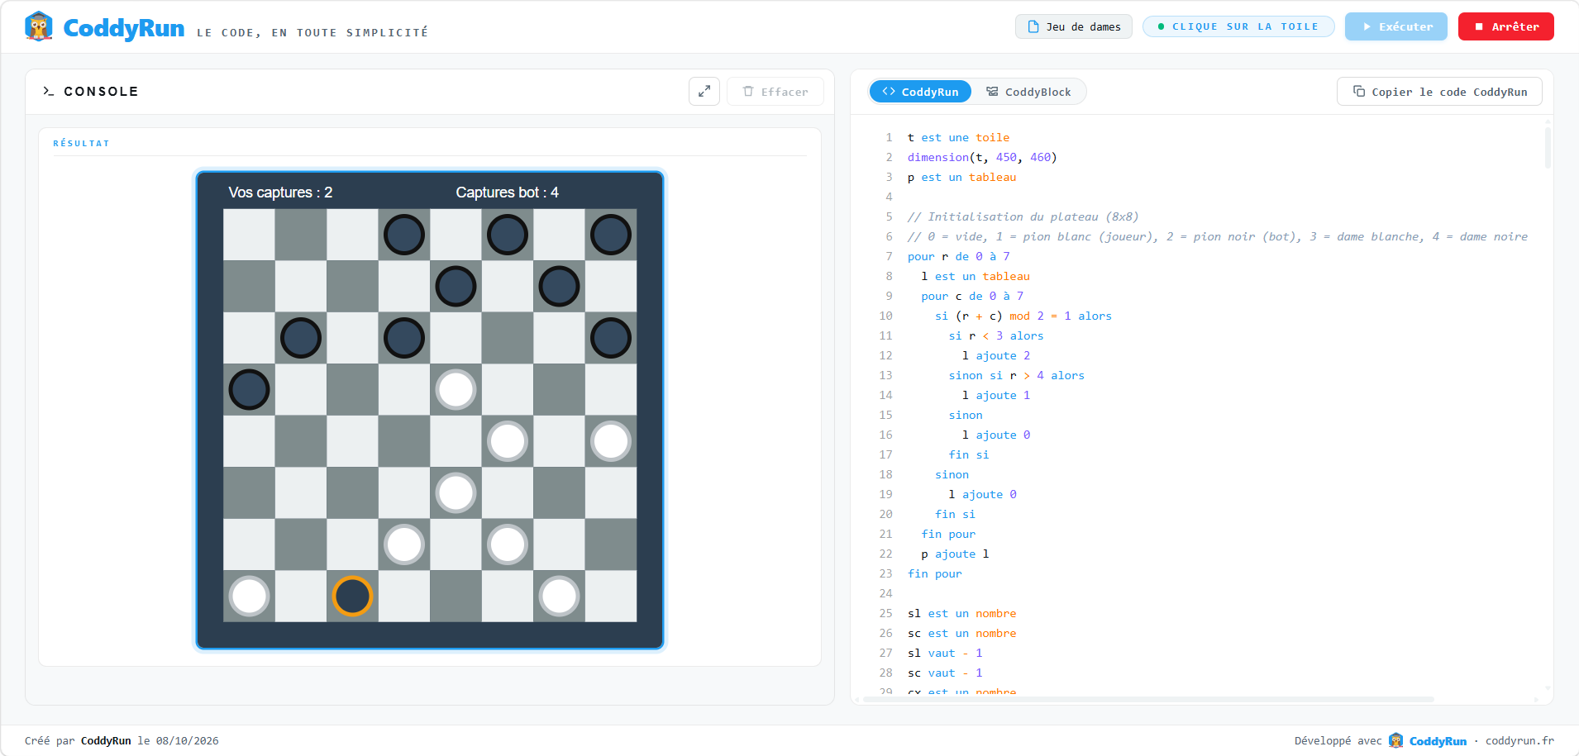The image size is (1579, 756).
Task: Click the Exécuter play button
Action: pyautogui.click(x=1396, y=26)
